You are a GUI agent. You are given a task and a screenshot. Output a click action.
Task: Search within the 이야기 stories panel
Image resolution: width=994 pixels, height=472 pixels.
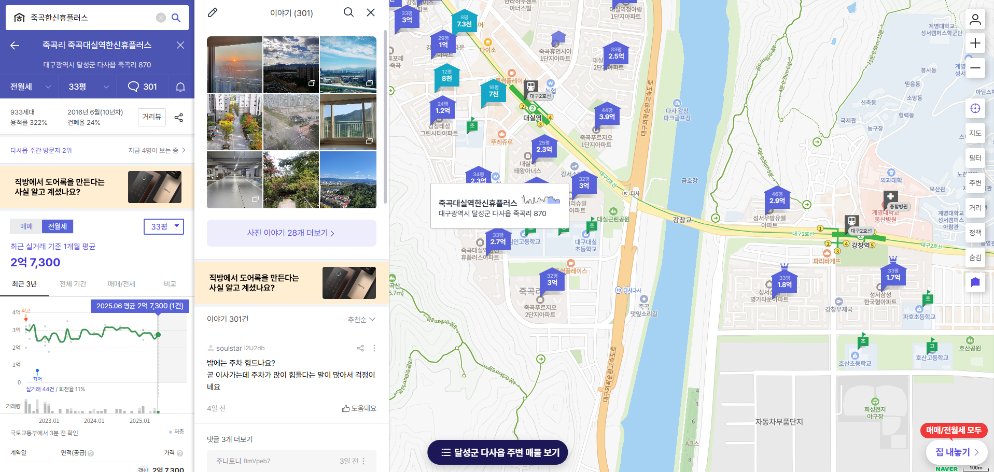[348, 12]
